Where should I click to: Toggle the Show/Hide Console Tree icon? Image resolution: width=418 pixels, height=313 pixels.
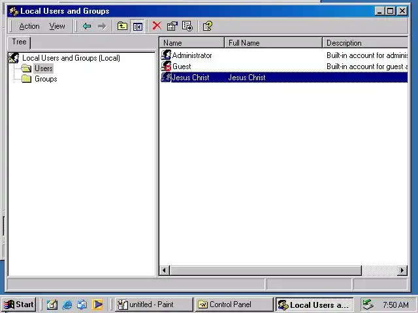138,26
